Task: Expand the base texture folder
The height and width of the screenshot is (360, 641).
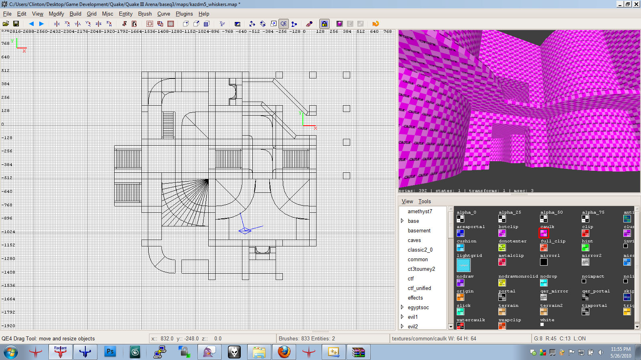Action: pos(402,221)
